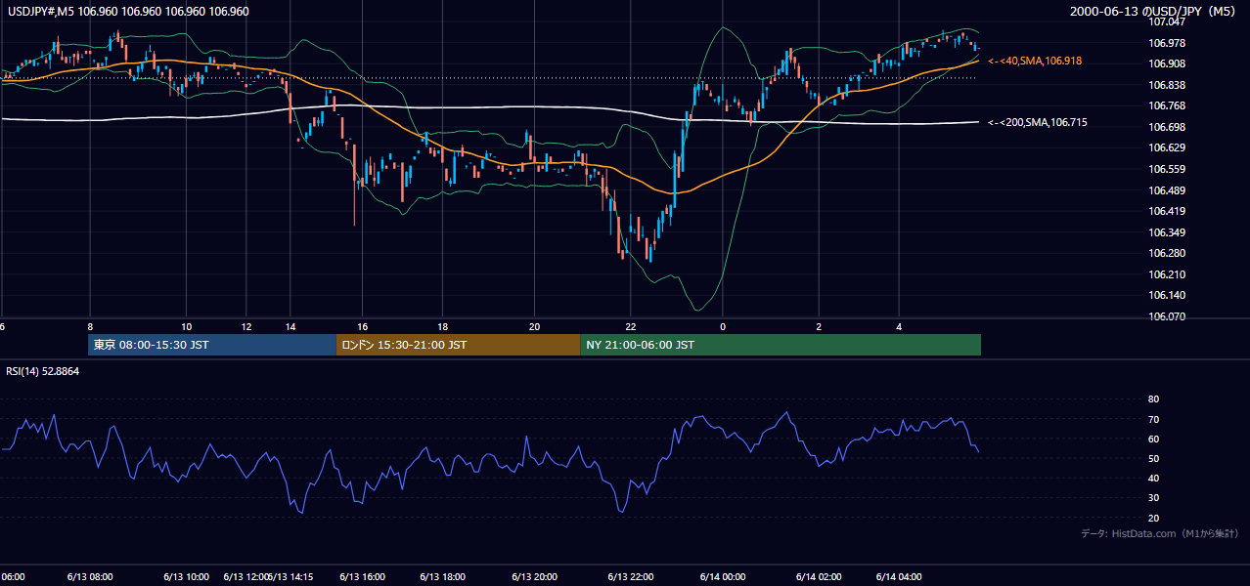Click price axis value 106.908
Image resolution: width=1250 pixels, height=586 pixels.
1167,63
